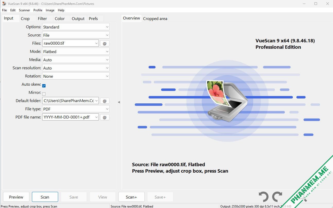
Task: Collapse left panel using small triangle arrow
Action: click(x=119, y=102)
